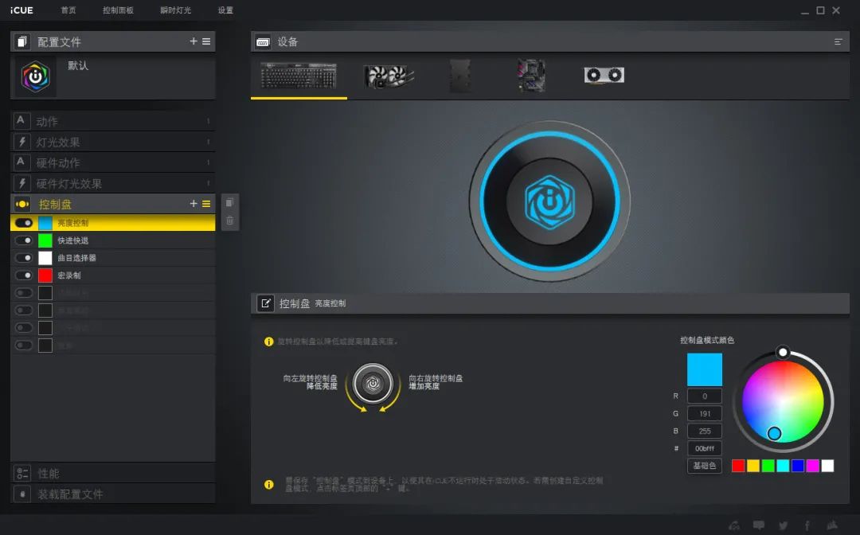The height and width of the screenshot is (535, 860).
Task: Click the R value input field
Action: [x=704, y=396]
